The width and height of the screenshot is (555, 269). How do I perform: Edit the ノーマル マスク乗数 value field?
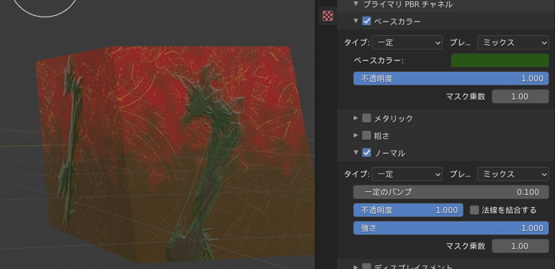coord(520,246)
